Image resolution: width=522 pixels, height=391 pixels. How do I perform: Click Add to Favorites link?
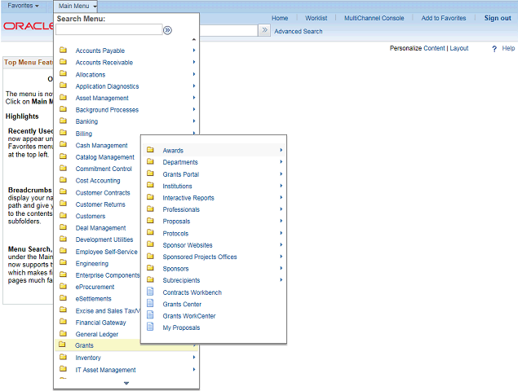[x=443, y=18]
